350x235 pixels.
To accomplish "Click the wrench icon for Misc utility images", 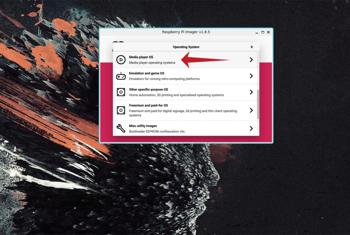I will point(121,128).
